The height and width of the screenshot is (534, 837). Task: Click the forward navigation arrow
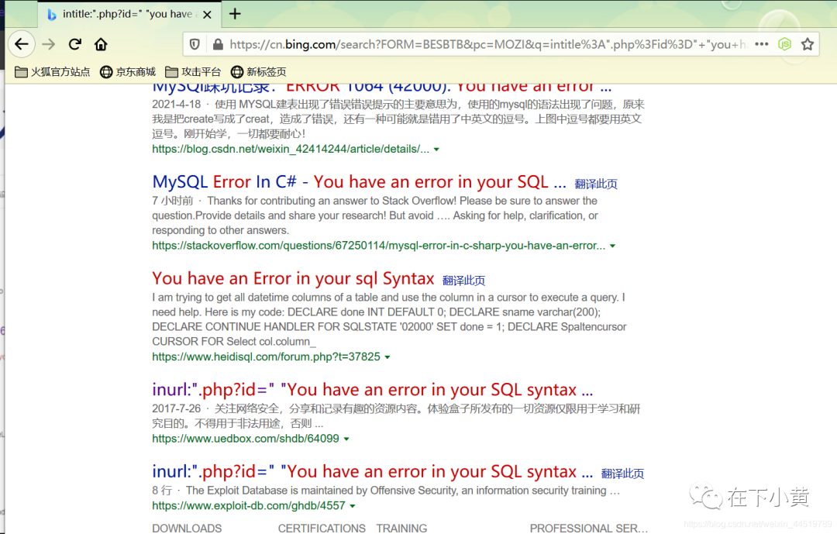pyautogui.click(x=49, y=44)
